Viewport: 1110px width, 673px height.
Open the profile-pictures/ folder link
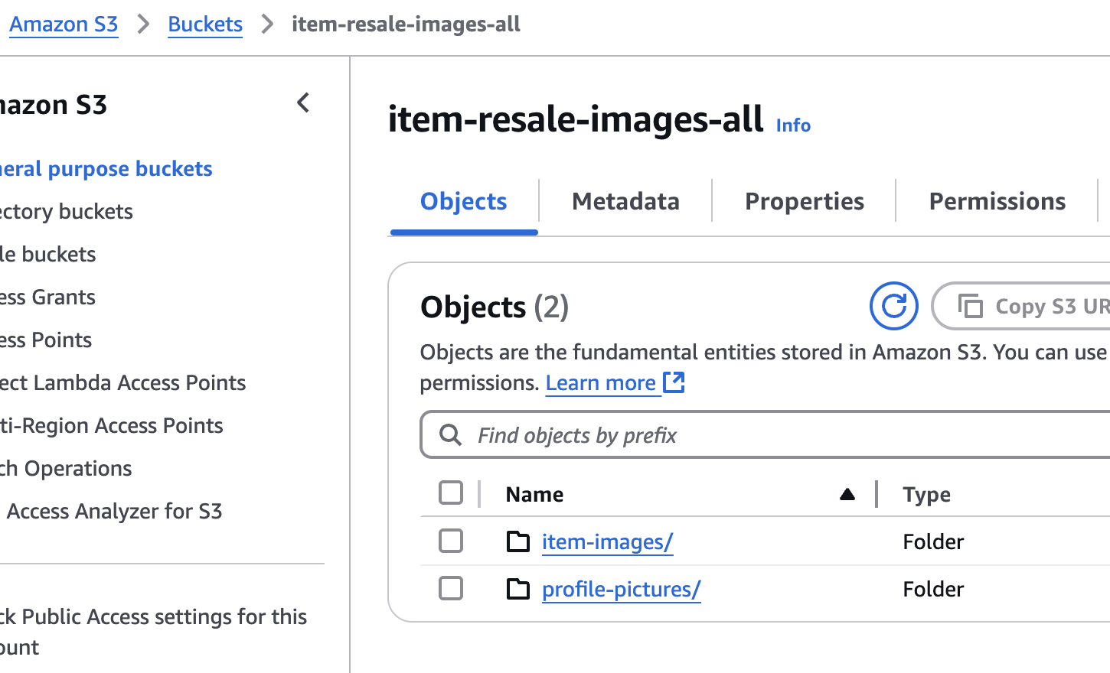[x=622, y=589]
